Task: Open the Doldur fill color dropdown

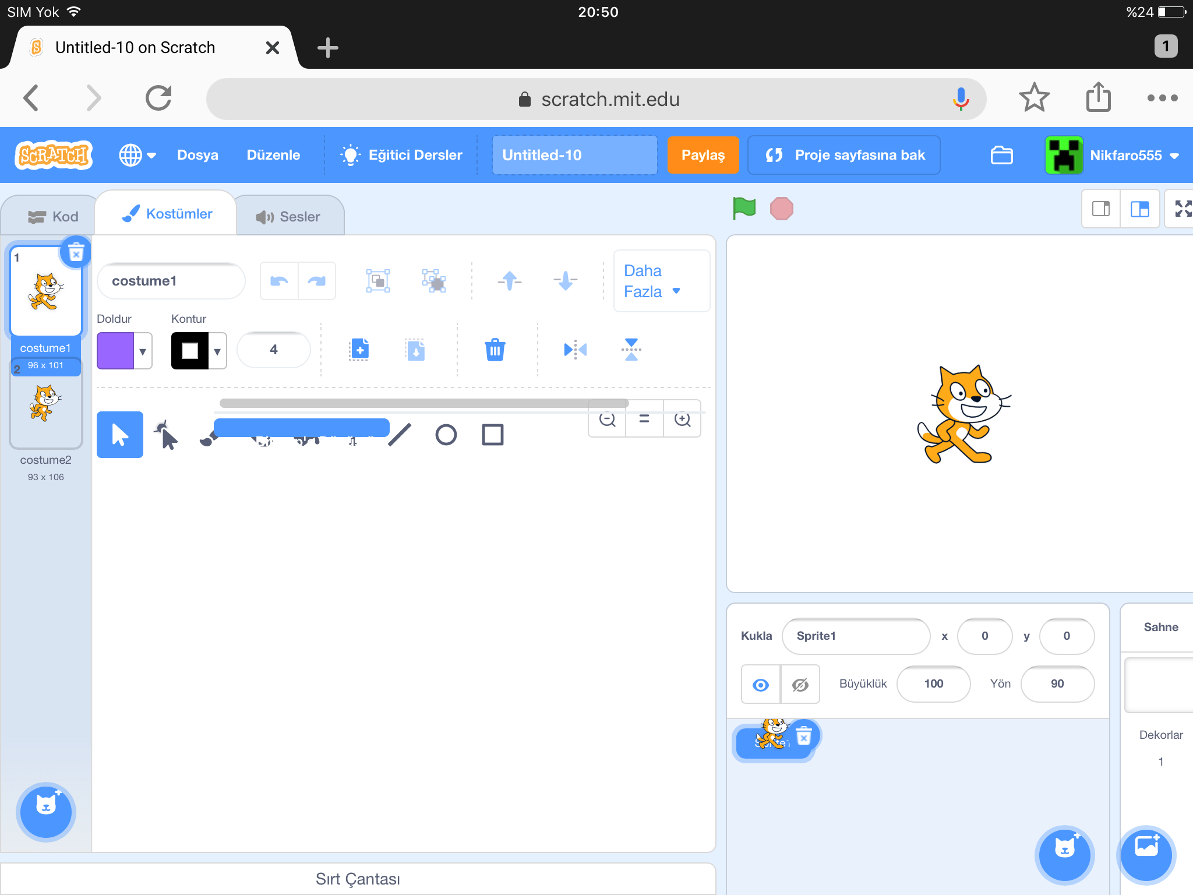Action: [142, 350]
